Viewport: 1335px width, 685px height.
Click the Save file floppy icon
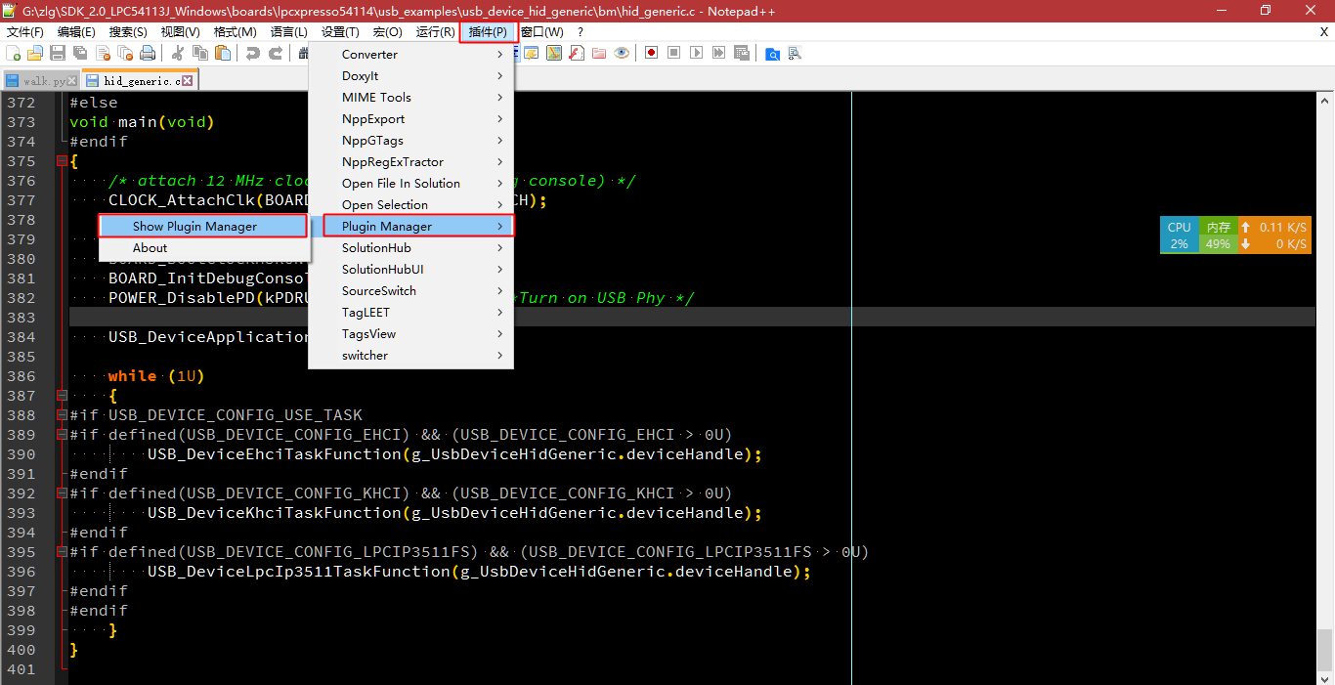click(57, 53)
